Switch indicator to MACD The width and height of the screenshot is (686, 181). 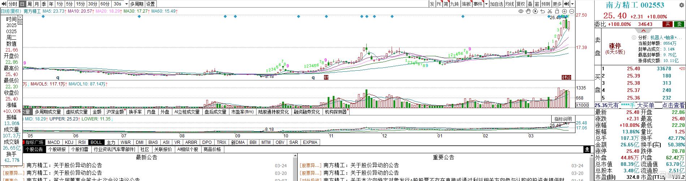pyautogui.click(x=54, y=142)
